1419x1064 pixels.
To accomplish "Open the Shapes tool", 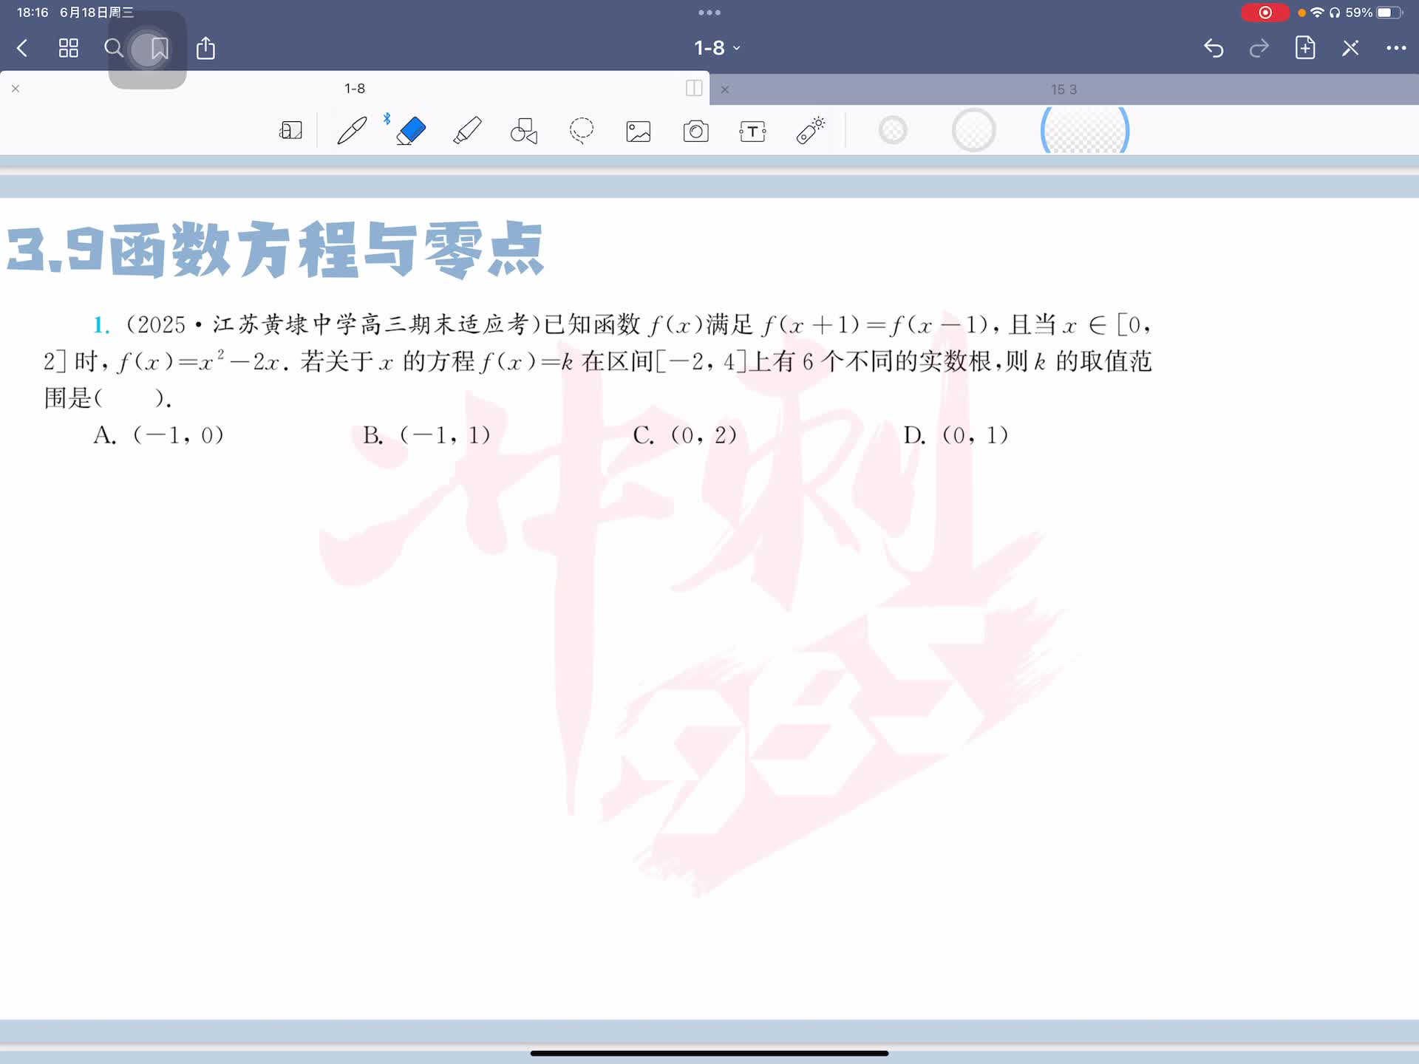I will click(x=524, y=131).
